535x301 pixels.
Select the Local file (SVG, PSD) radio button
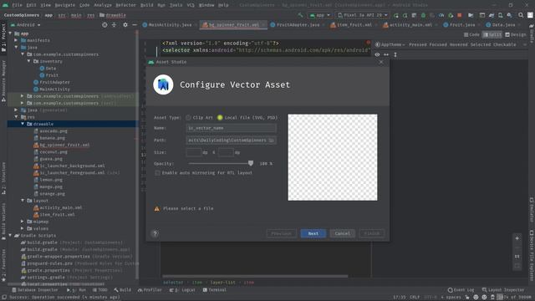click(x=220, y=118)
